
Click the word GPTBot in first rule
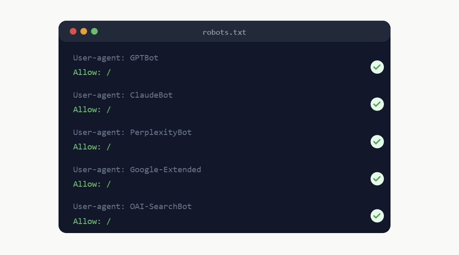[144, 58]
